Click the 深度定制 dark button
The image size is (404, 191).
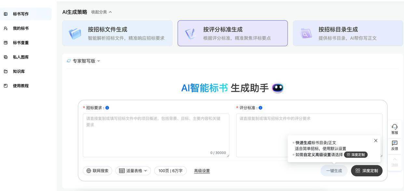367,171
